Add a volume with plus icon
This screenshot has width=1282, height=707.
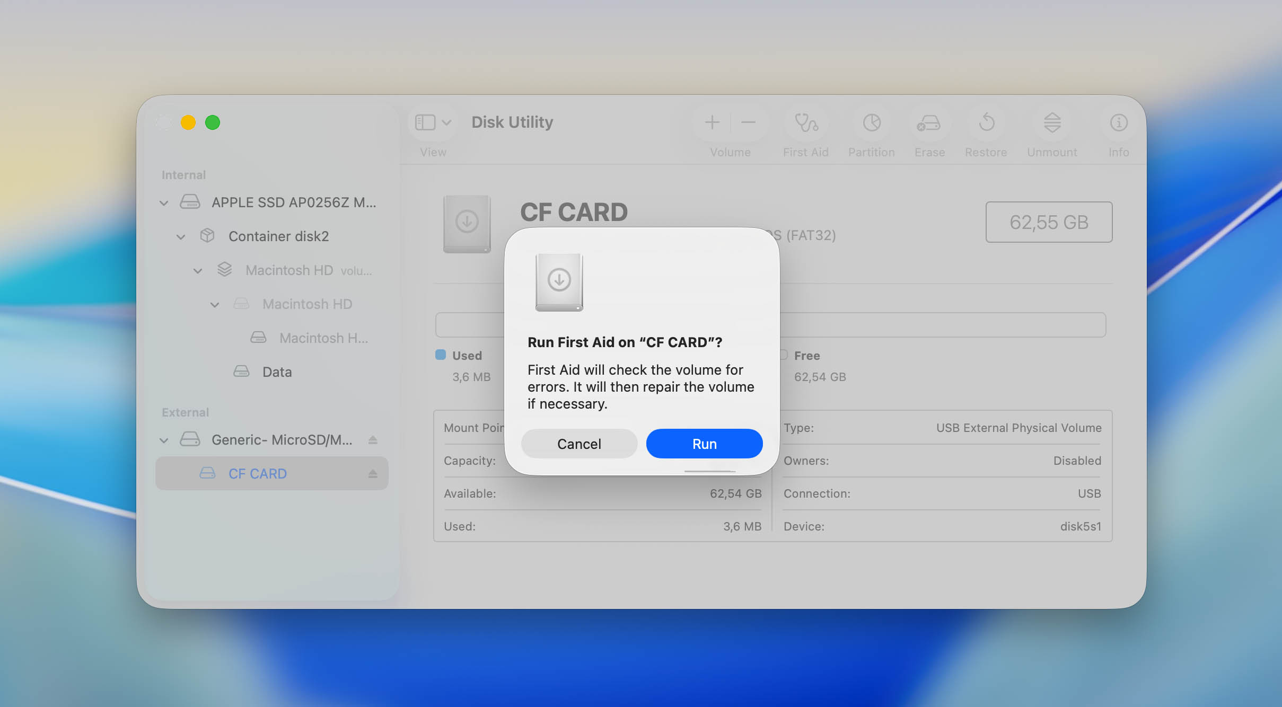pos(712,123)
